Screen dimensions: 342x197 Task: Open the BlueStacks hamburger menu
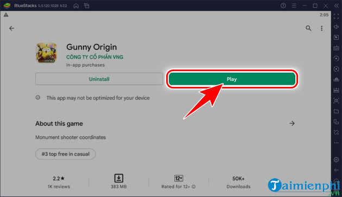pos(294,5)
